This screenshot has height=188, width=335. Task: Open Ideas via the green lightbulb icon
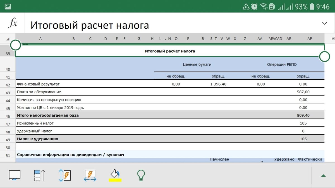click(141, 176)
